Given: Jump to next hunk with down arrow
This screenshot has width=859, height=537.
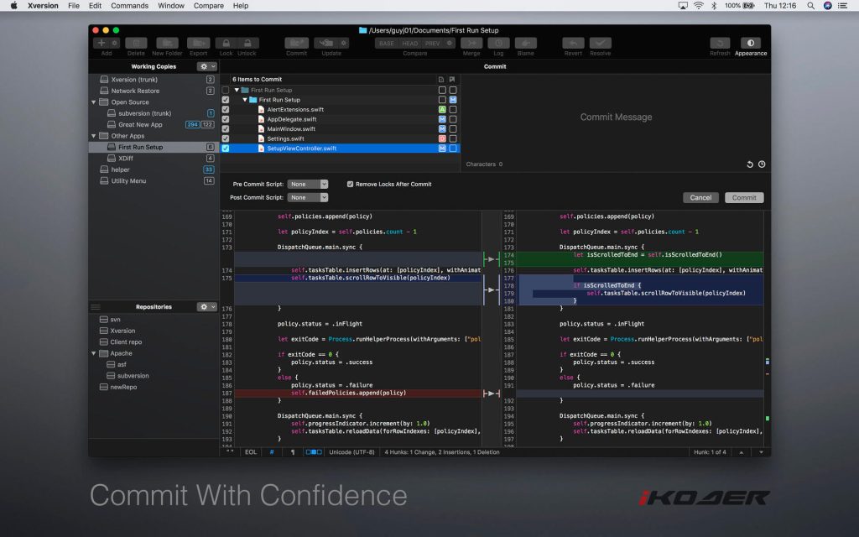Looking at the screenshot, I should click(x=760, y=452).
